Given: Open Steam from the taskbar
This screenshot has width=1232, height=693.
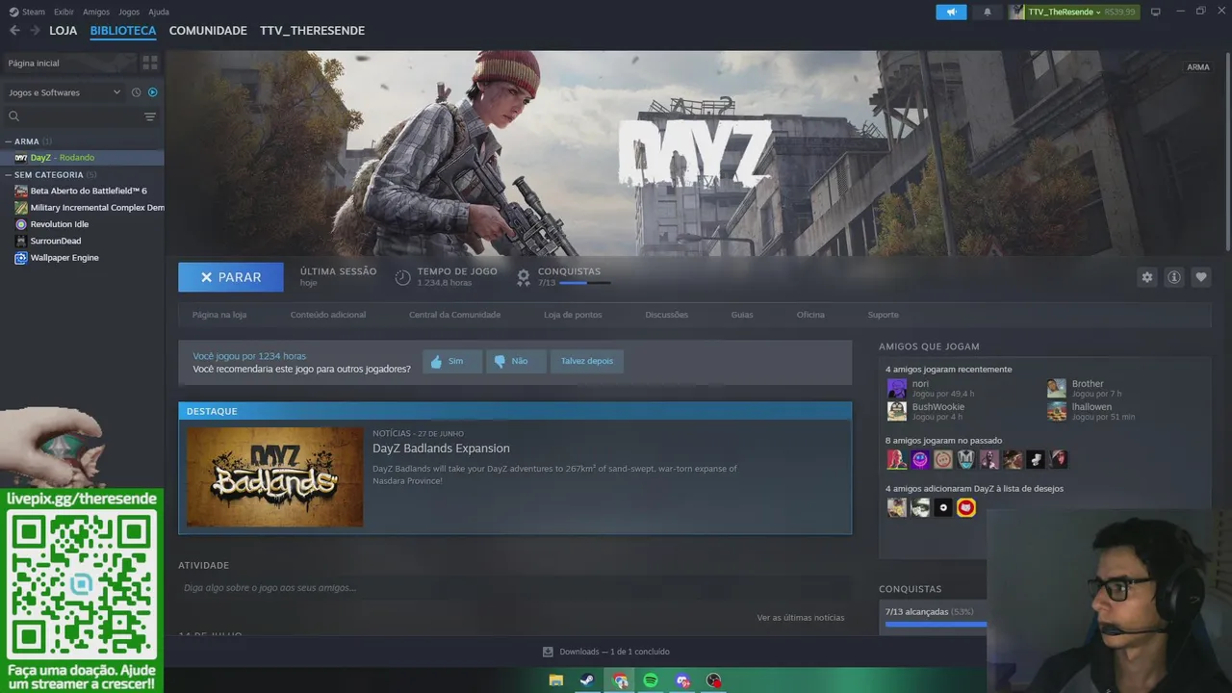Looking at the screenshot, I should click(x=586, y=680).
